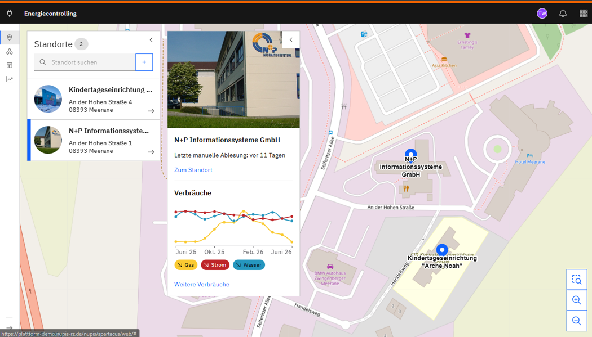Click the Kindertageseinrichtung Arche Noah map marker
The height and width of the screenshot is (337, 592).
[x=442, y=250]
